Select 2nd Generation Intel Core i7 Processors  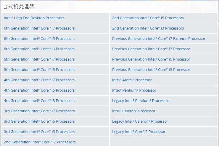[x=40, y=142]
